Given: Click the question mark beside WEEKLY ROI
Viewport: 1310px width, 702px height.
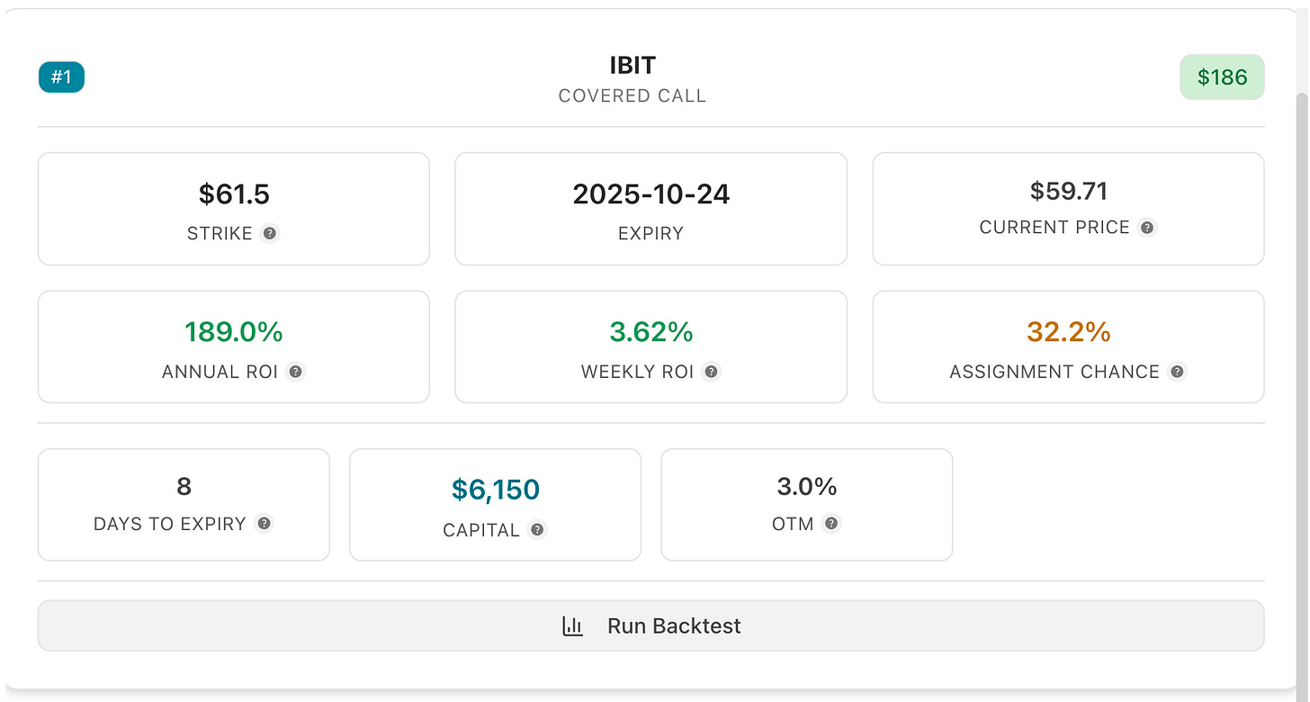Looking at the screenshot, I should coord(712,372).
